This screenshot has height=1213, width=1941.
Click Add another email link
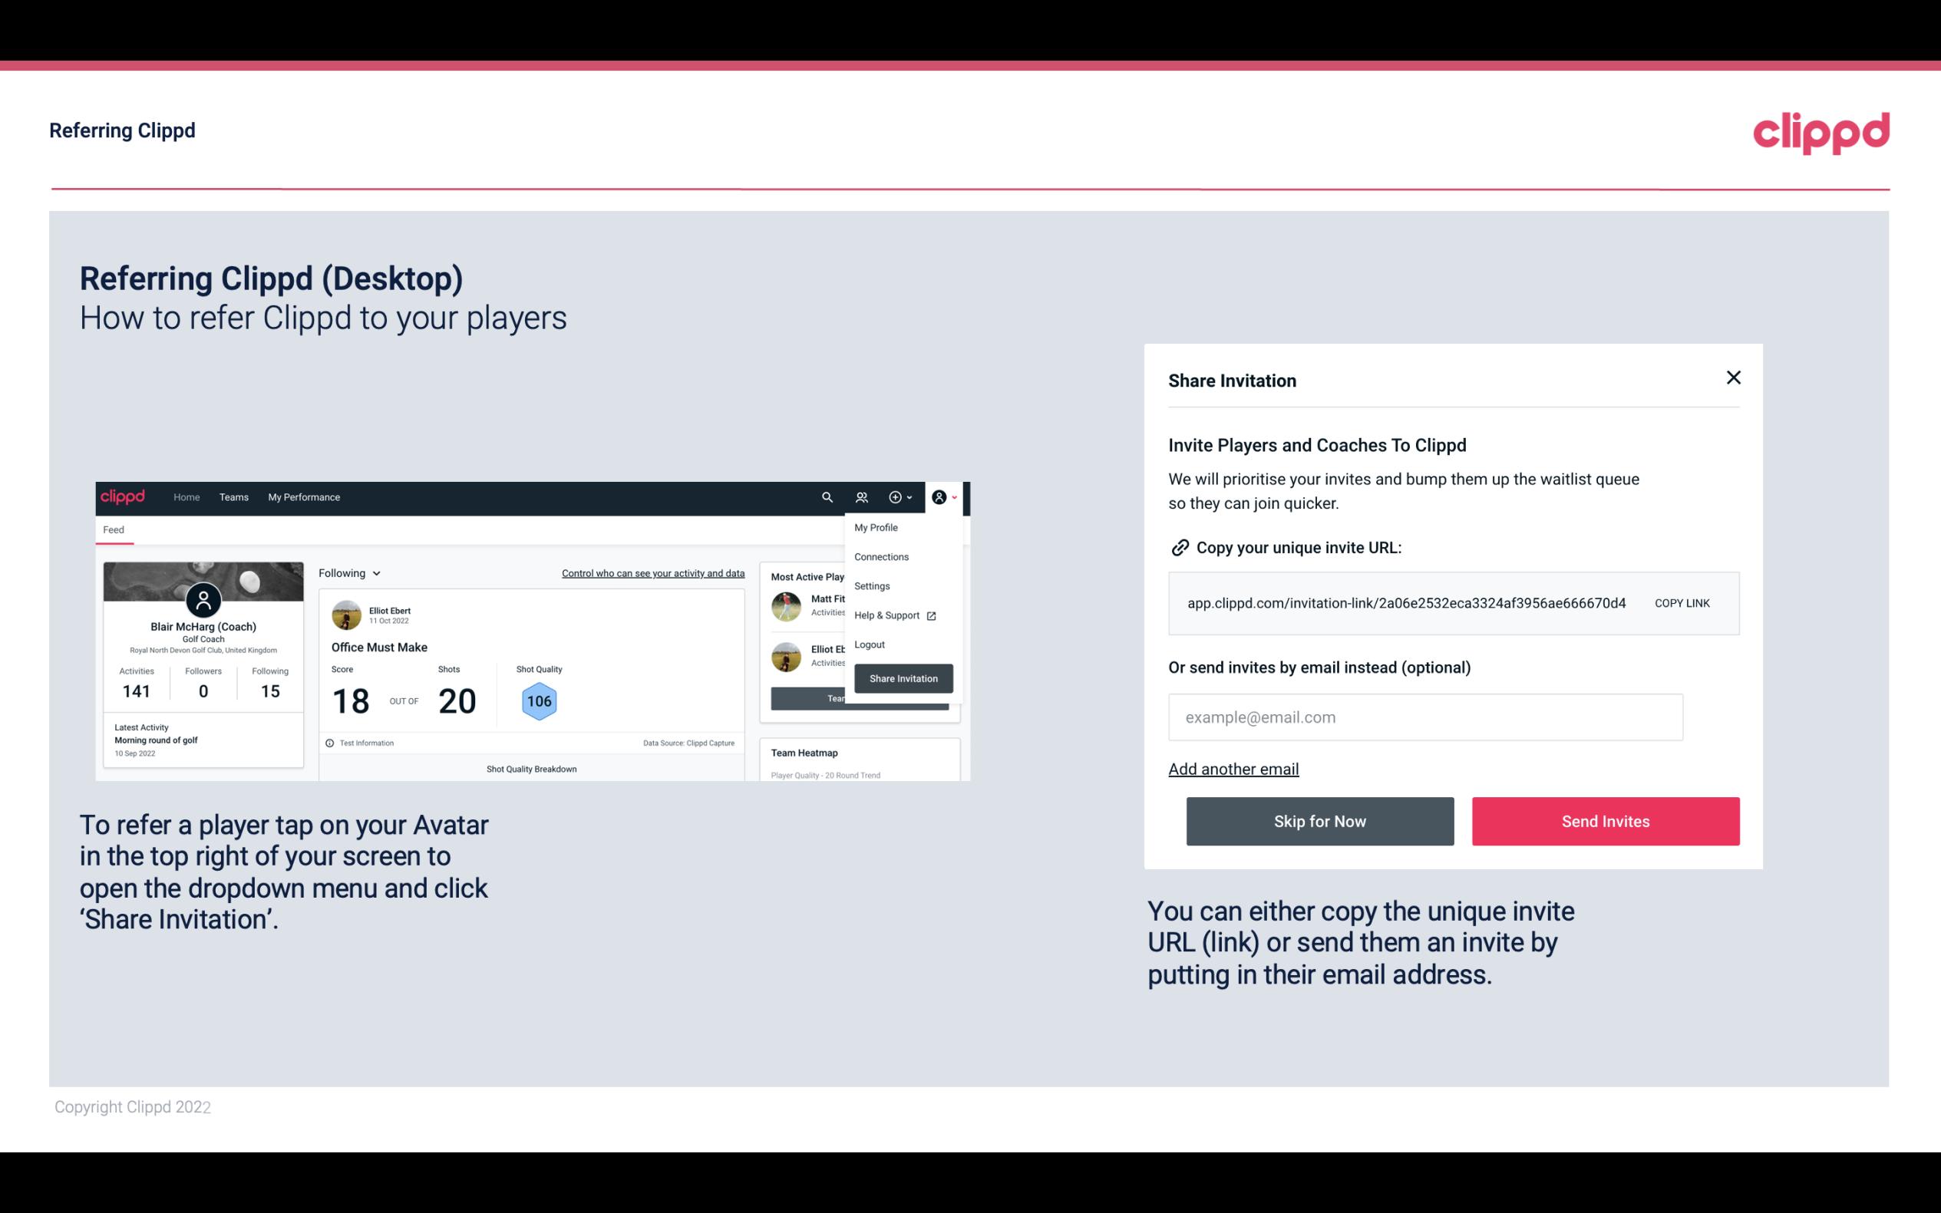[x=1233, y=769]
